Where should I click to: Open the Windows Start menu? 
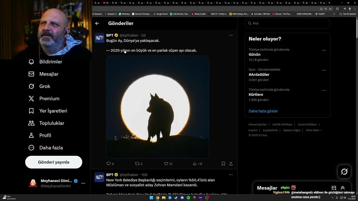coord(151,198)
